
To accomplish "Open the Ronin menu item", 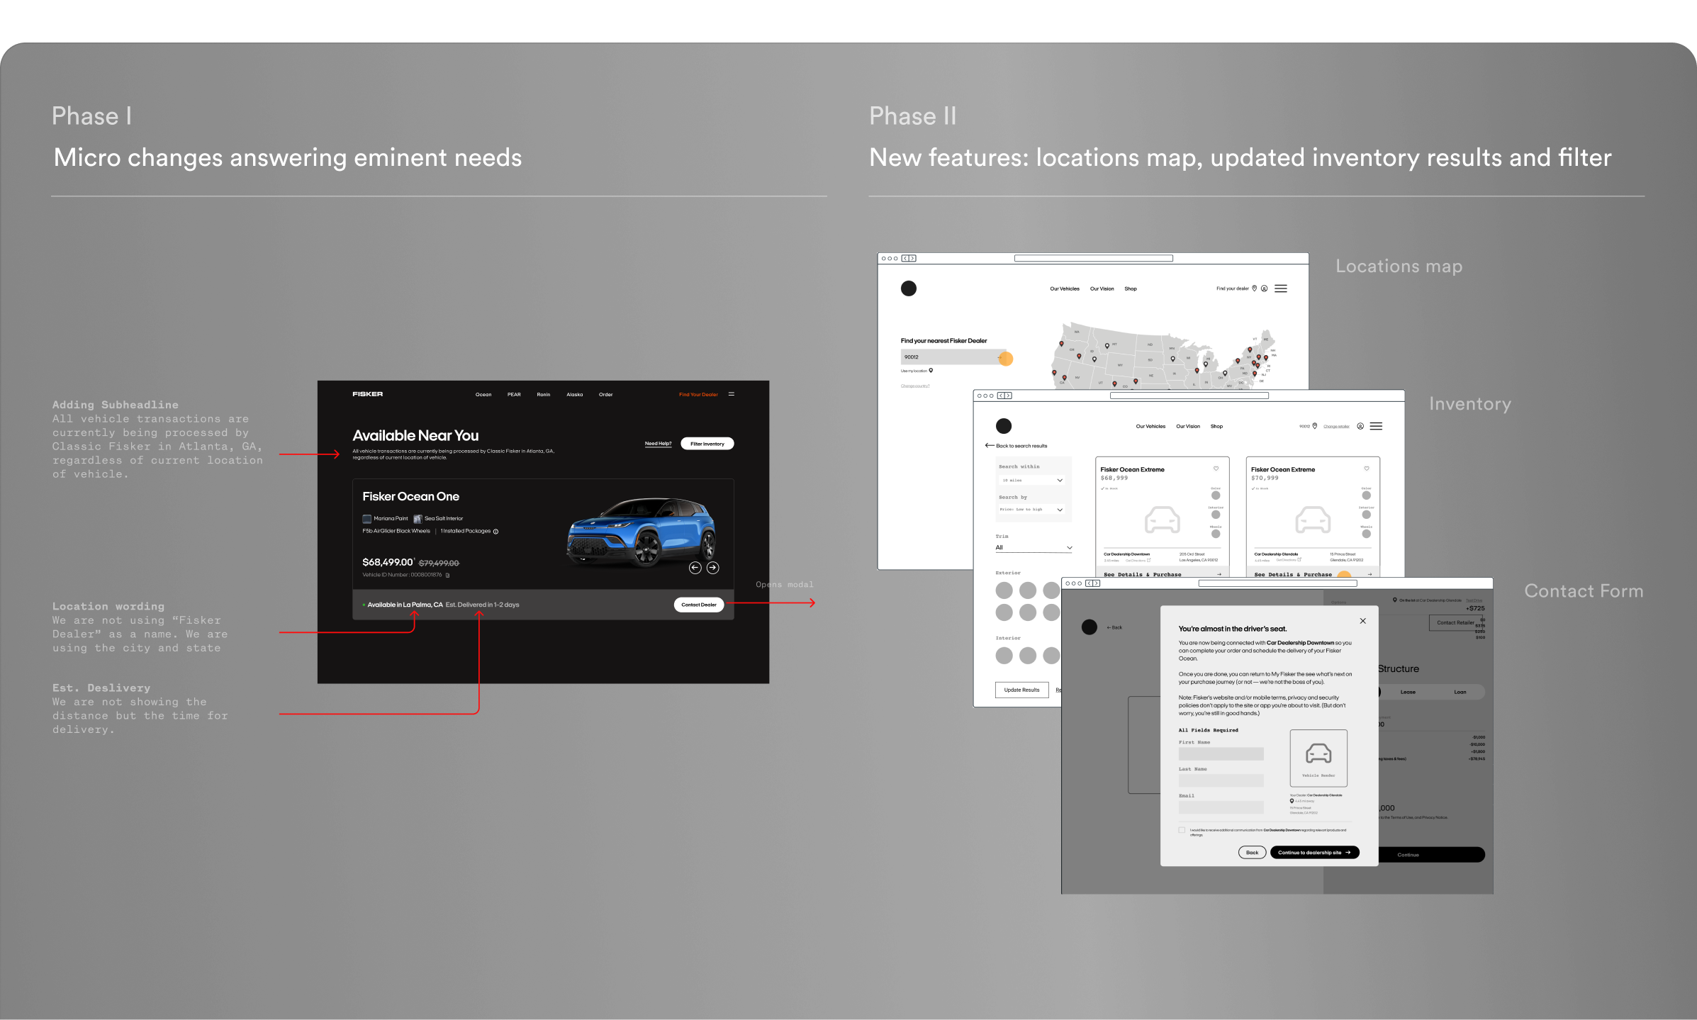I will (544, 395).
